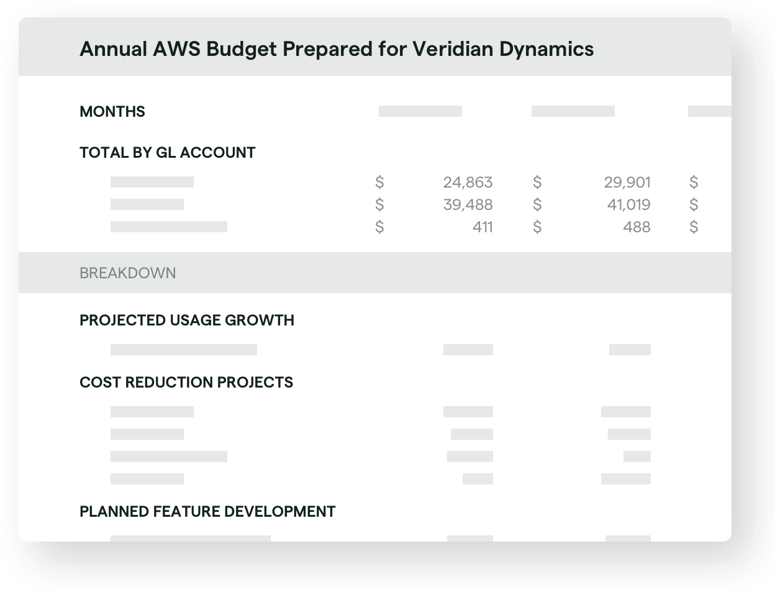Image resolution: width=775 pixels, height=595 pixels.
Task: Select the MONTHS row label
Action: 112,111
